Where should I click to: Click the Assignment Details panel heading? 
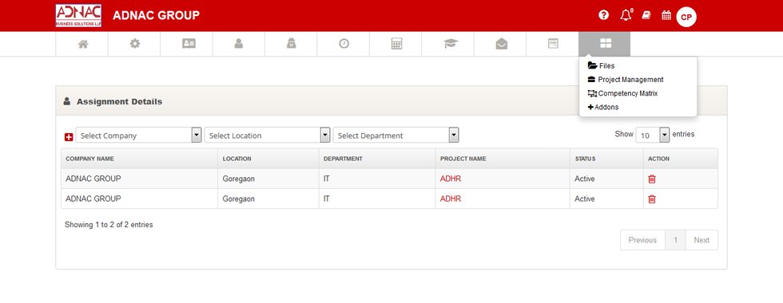119,101
